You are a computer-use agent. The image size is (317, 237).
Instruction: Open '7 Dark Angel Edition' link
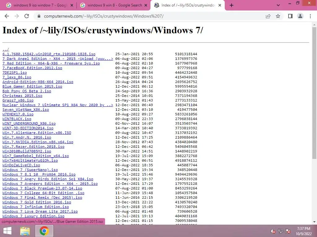58,59
